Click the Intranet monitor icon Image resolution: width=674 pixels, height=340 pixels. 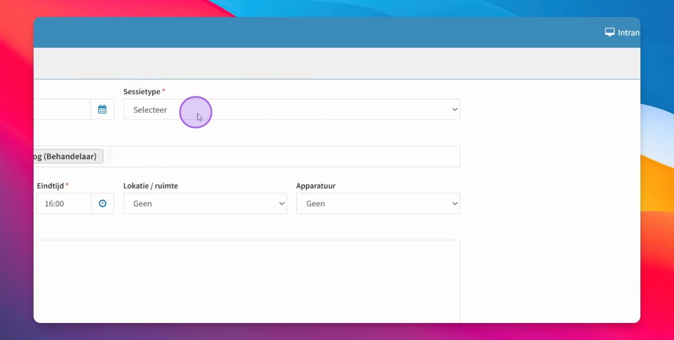(610, 32)
